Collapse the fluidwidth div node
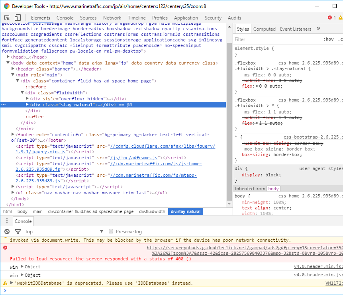Image resolution: width=343 pixels, height=295 pixels. coord(22,92)
